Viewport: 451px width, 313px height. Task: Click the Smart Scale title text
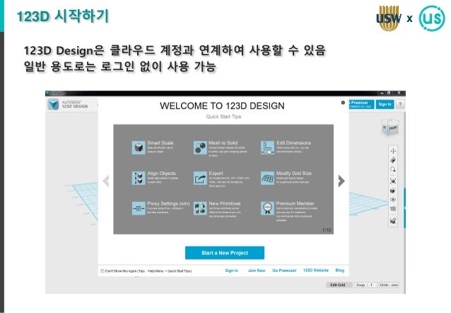pyautogui.click(x=160, y=142)
